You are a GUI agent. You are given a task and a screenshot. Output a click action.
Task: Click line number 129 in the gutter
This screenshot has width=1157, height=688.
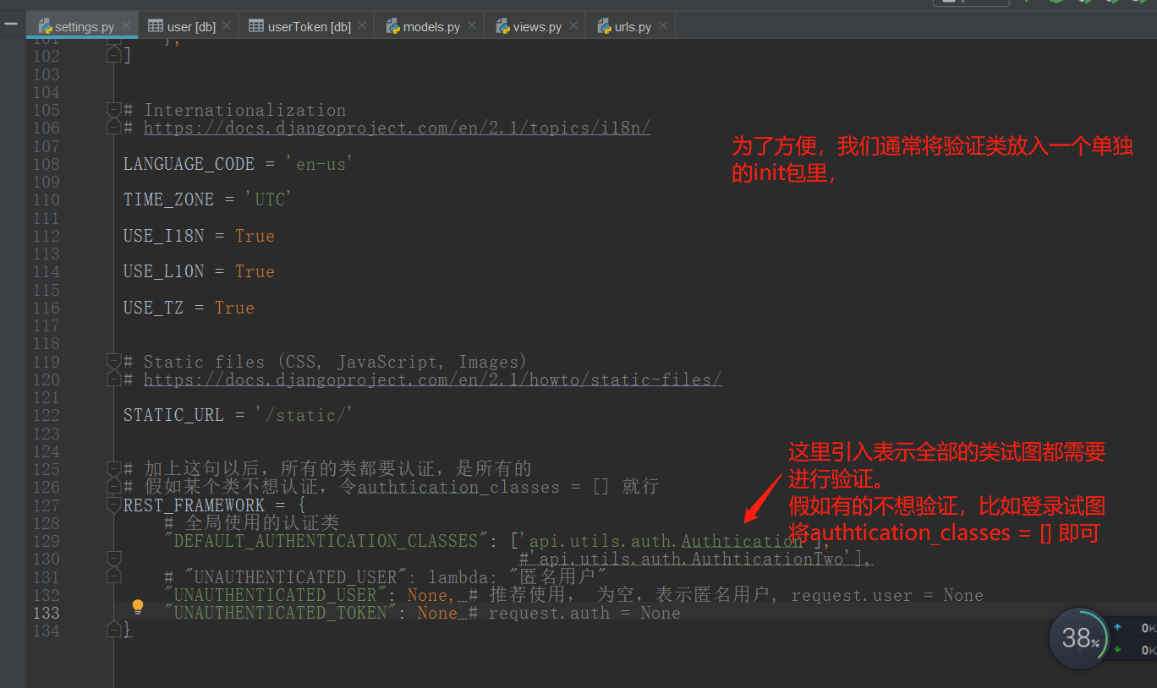46,541
